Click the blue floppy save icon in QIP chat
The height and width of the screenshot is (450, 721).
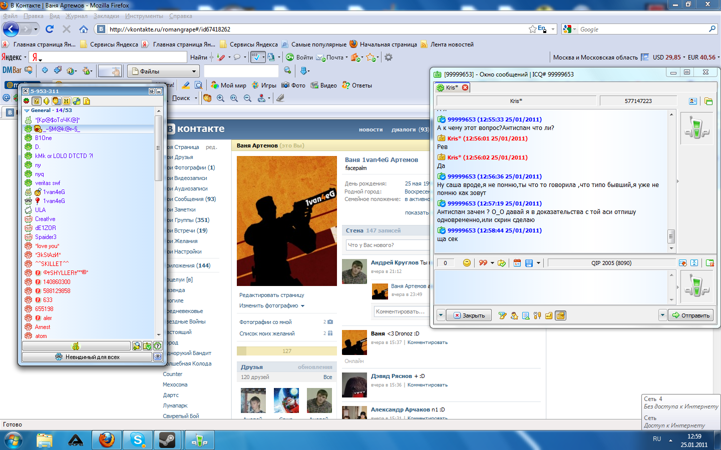[x=529, y=263]
